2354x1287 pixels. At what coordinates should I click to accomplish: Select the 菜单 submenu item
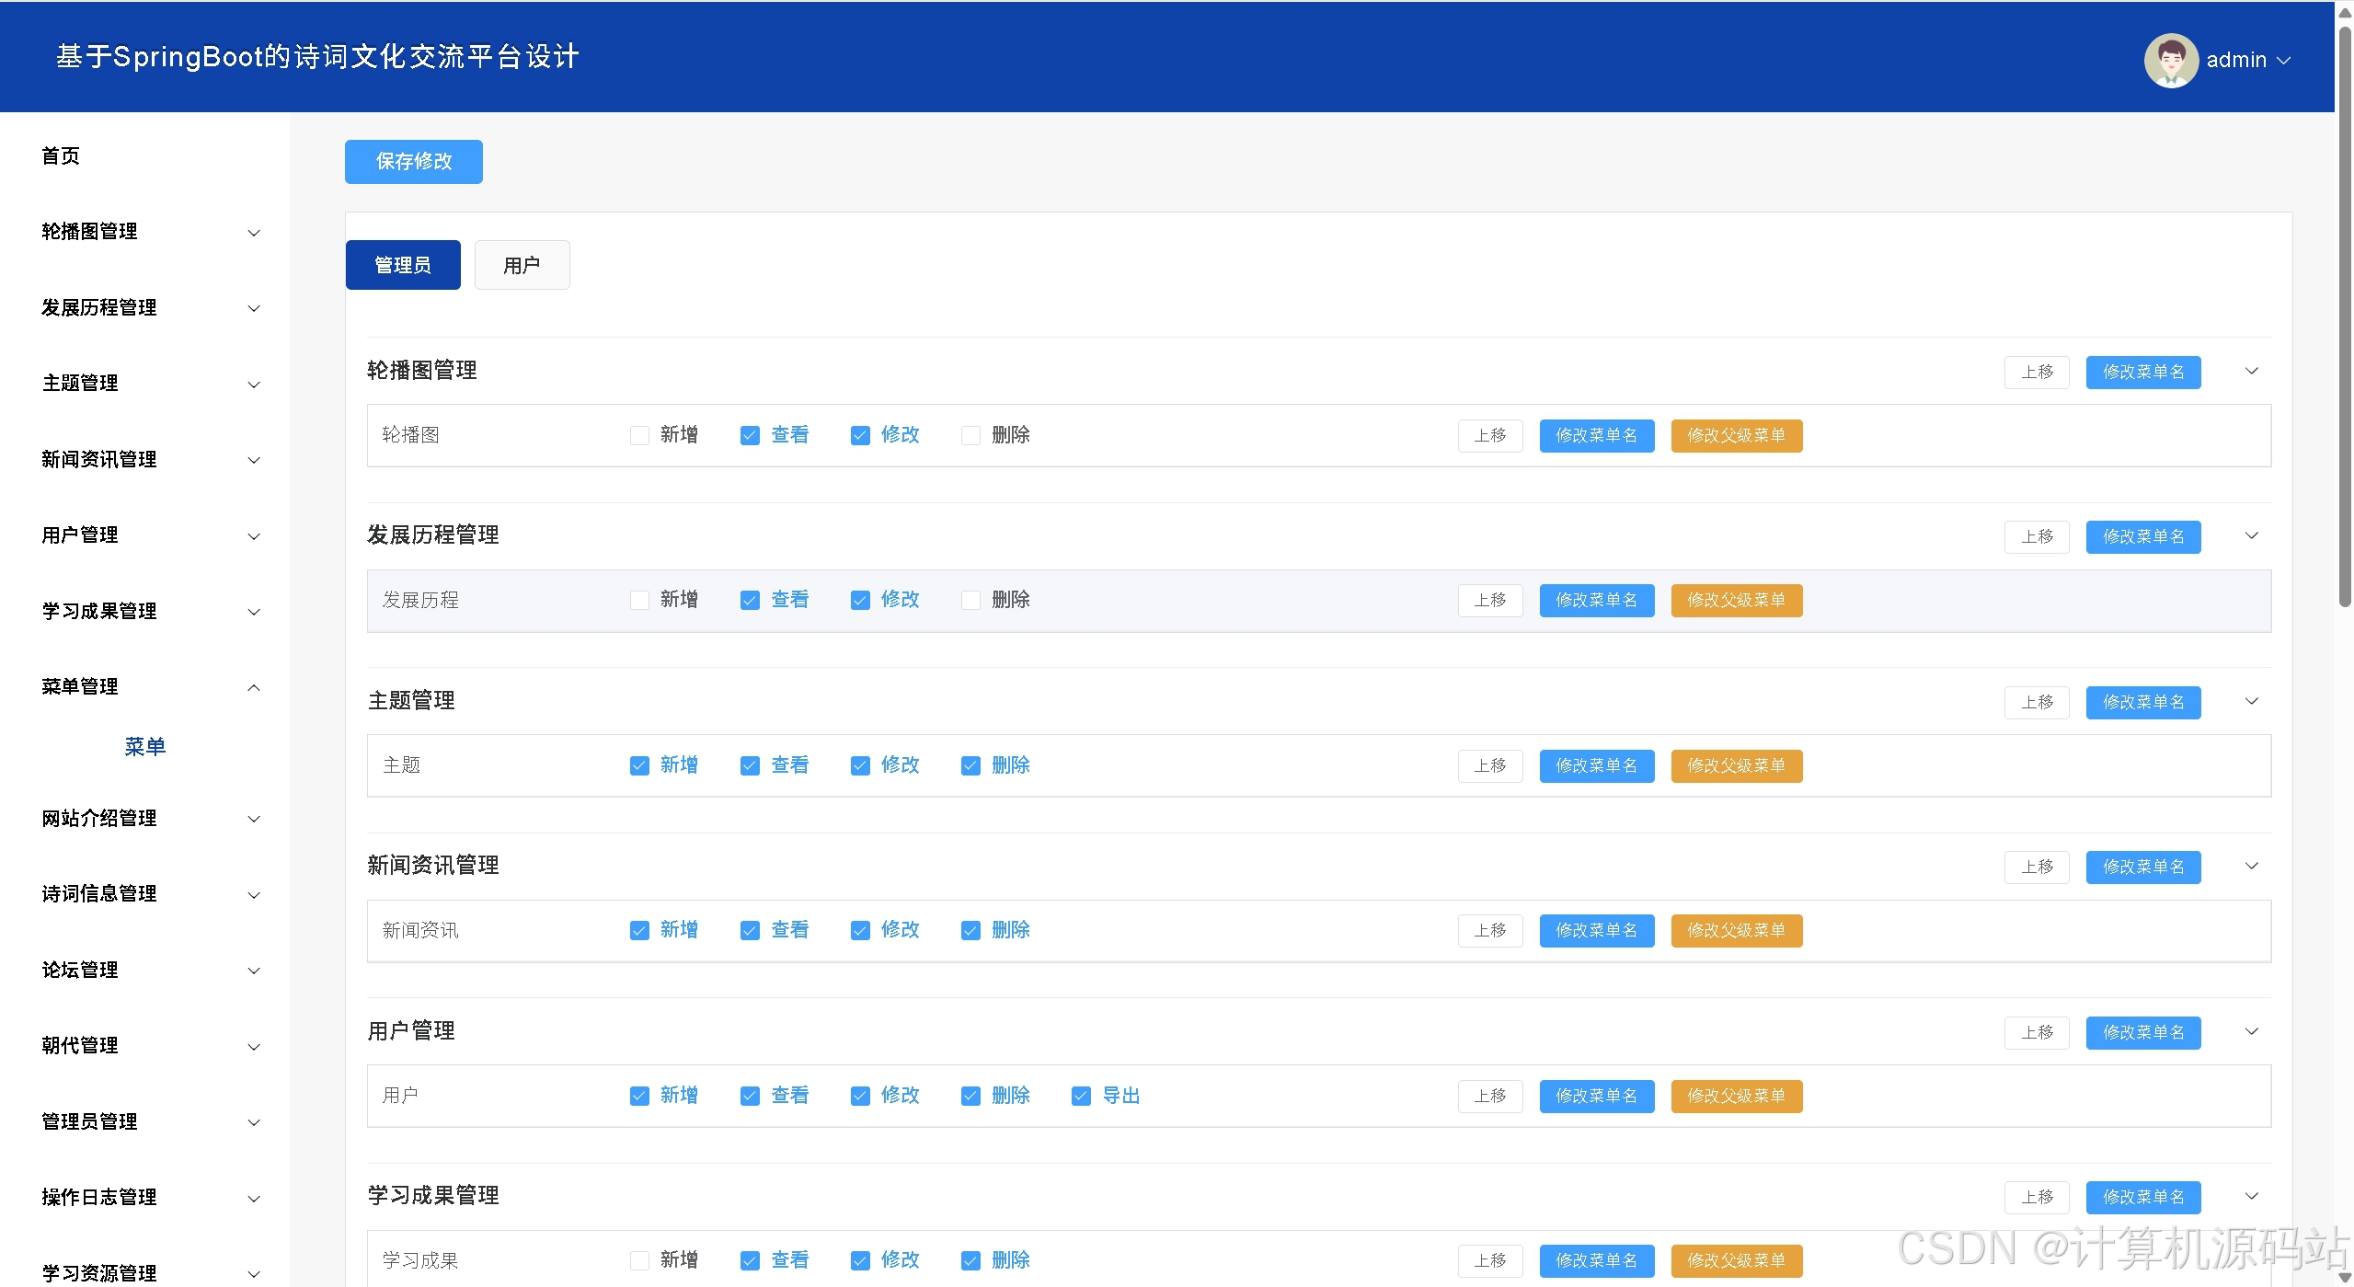[145, 746]
